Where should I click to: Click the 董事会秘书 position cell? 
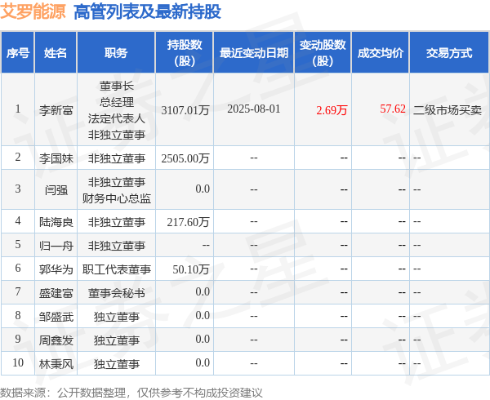[x=117, y=293]
